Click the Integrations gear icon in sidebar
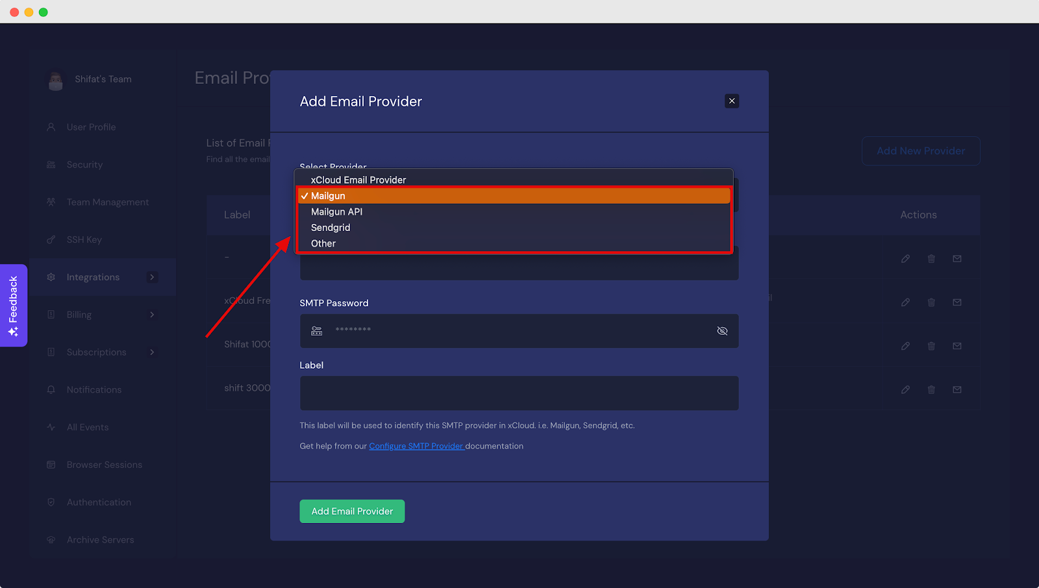Image resolution: width=1039 pixels, height=588 pixels. click(x=51, y=277)
